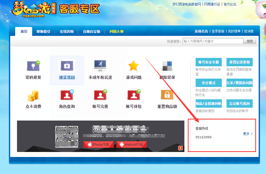The image size is (266, 174).
Task: Click the hotline number 95163999
Action: (x=203, y=137)
